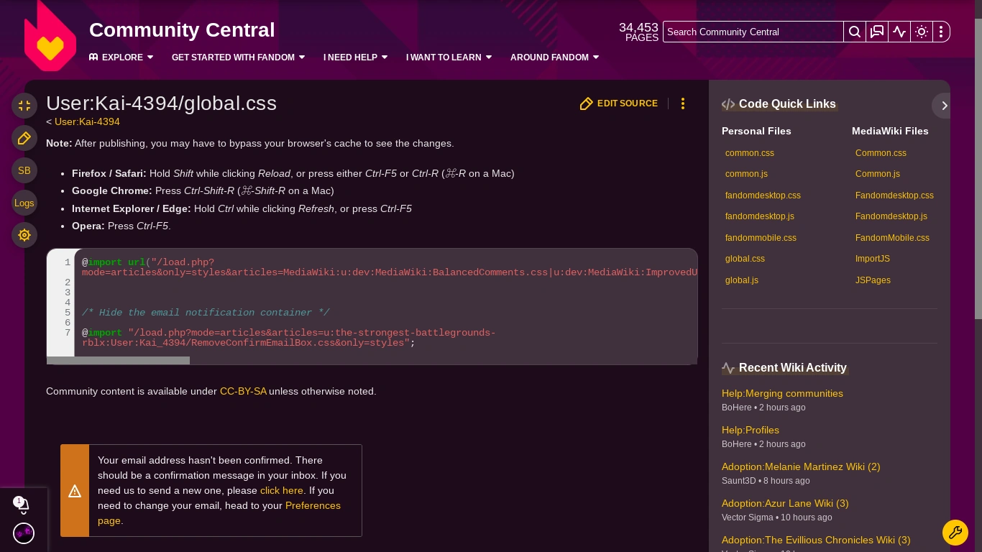This screenshot has width=982, height=552.
Task: Open page tools kebab next to Edit Source
Action: click(x=682, y=103)
